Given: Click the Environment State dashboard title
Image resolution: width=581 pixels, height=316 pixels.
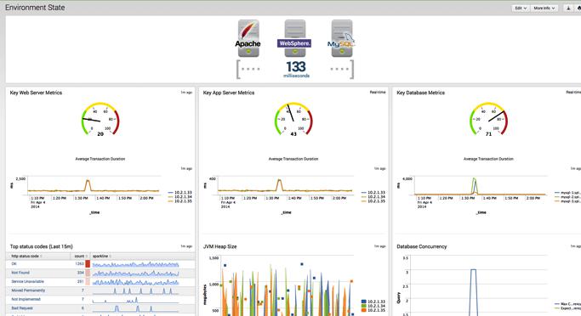Looking at the screenshot, I should click(x=35, y=8).
